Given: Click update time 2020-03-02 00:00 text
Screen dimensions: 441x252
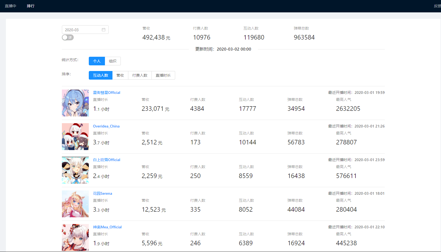Looking at the screenshot, I should pos(234,49).
